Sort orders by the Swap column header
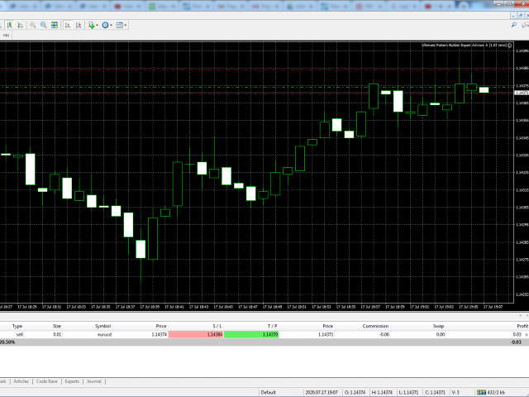 coord(438,326)
